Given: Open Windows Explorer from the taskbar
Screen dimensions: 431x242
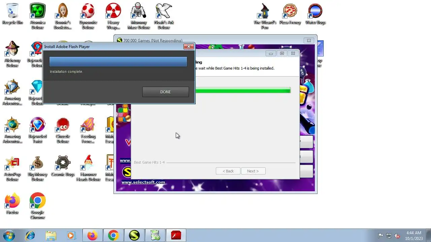Looking at the screenshot, I should [x=51, y=236].
